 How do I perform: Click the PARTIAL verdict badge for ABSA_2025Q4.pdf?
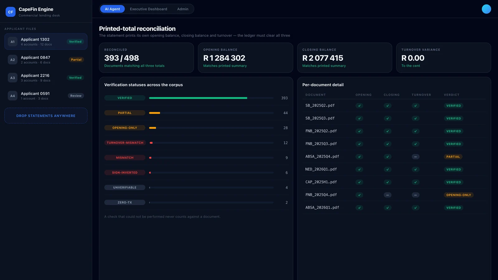453,157
